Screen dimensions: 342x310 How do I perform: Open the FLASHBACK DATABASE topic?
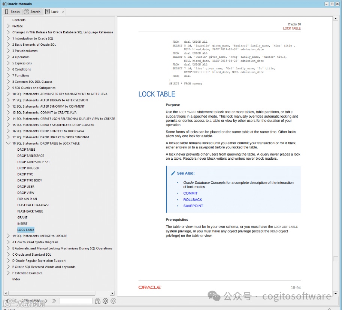point(33,205)
